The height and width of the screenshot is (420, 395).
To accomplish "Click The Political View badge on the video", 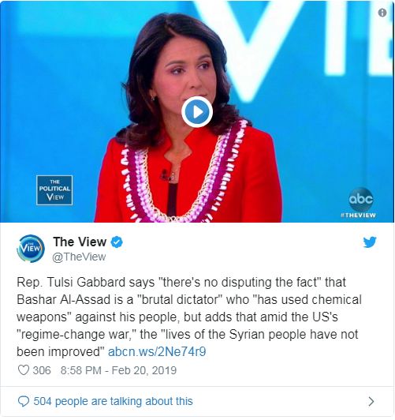I will 54,190.
